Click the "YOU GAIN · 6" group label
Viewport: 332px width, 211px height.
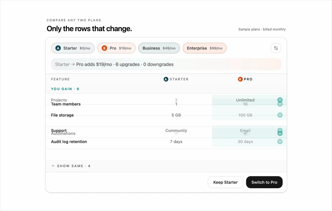coord(65,89)
